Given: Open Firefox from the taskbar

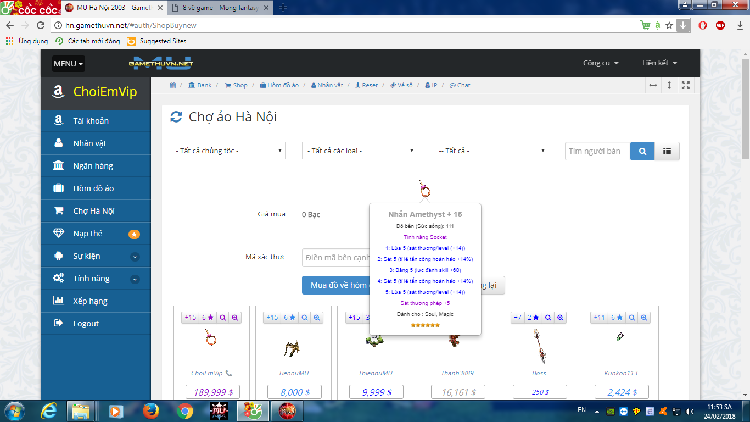Looking at the screenshot, I should (x=150, y=410).
